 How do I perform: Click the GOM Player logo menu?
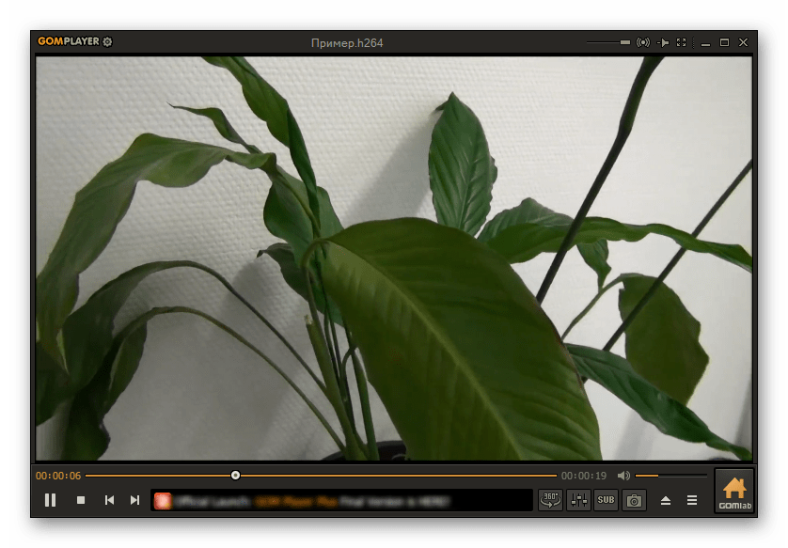coord(68,42)
